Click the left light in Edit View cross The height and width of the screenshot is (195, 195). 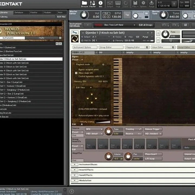click(87, 98)
